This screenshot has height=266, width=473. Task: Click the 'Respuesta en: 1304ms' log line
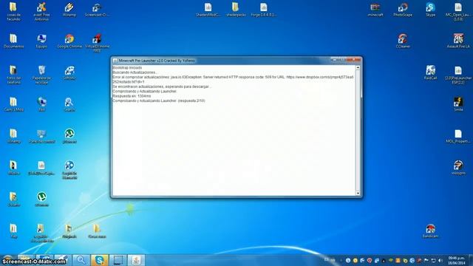132,96
